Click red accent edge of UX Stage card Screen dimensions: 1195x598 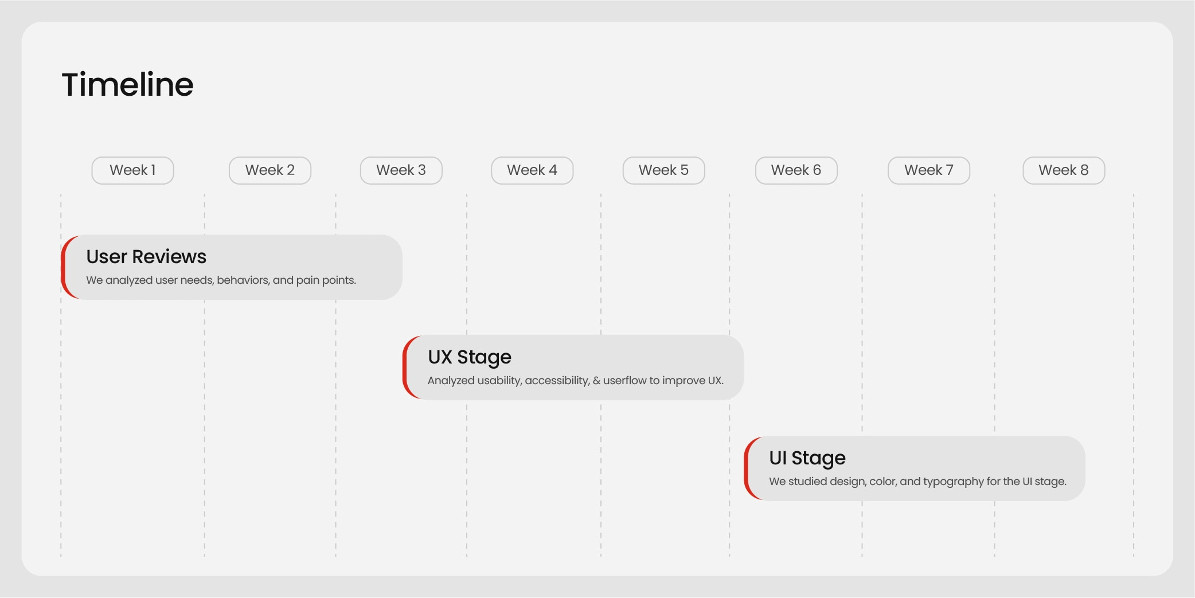[x=405, y=368]
